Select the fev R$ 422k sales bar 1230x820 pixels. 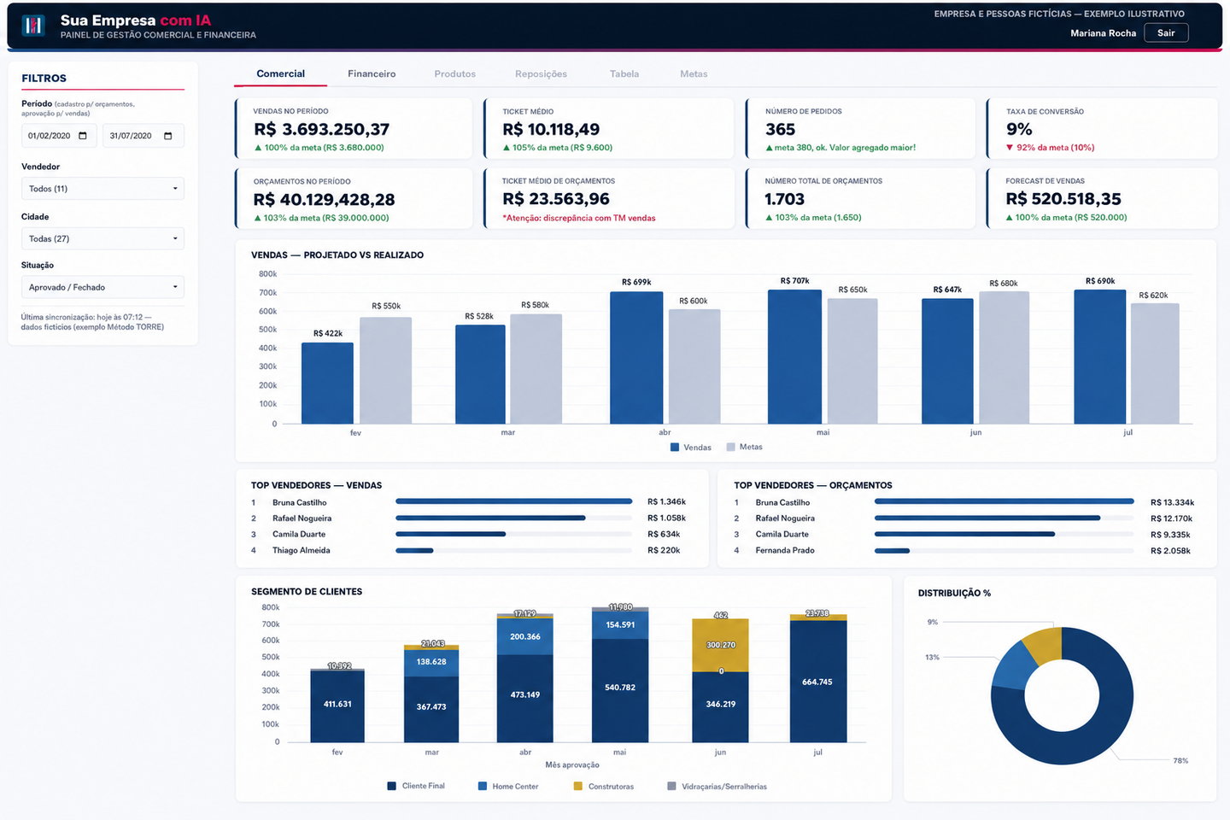327,383
